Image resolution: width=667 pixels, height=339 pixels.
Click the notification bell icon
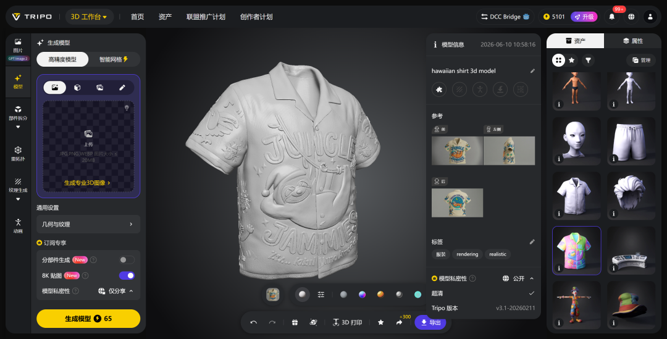tap(611, 17)
